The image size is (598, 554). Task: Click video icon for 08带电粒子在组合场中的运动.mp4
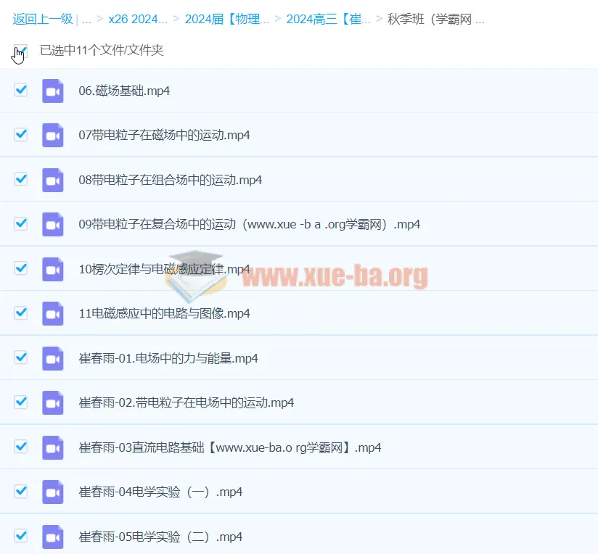53,180
